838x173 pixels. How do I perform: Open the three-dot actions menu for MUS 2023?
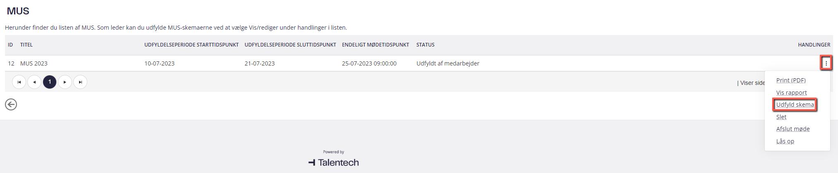[826, 63]
